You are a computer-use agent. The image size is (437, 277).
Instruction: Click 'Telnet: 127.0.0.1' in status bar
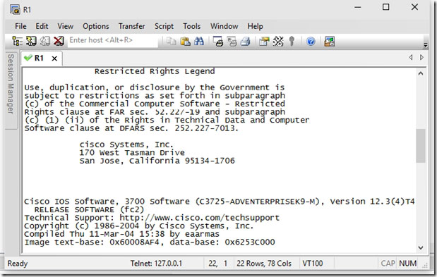coord(156,264)
